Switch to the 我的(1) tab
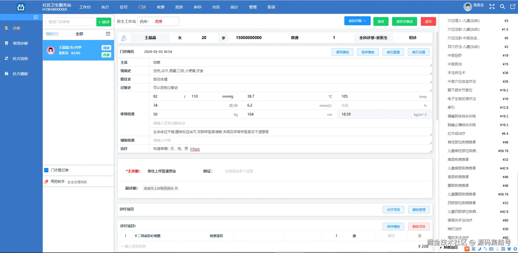The width and height of the screenshot is (518, 253). pyautogui.click(x=52, y=34)
